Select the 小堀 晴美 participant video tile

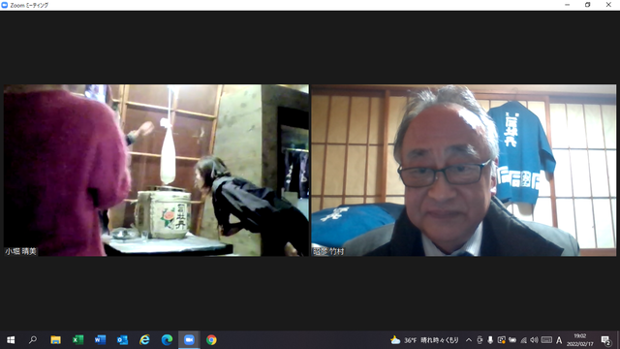pyautogui.click(x=156, y=171)
